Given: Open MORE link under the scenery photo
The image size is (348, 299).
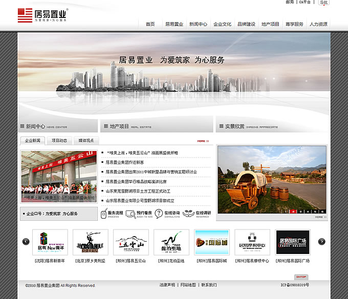Looking at the screenshot, I should 319,217.
